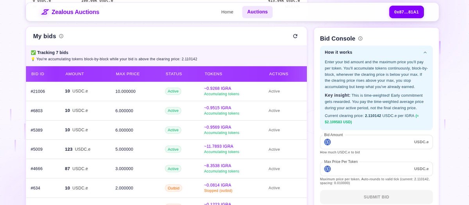
Task: Click the ~0.0814 IGRA token amount
Action: [x=218, y=185]
